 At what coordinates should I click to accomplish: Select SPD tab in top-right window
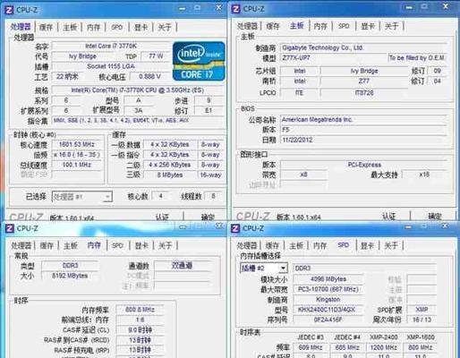tap(344, 26)
